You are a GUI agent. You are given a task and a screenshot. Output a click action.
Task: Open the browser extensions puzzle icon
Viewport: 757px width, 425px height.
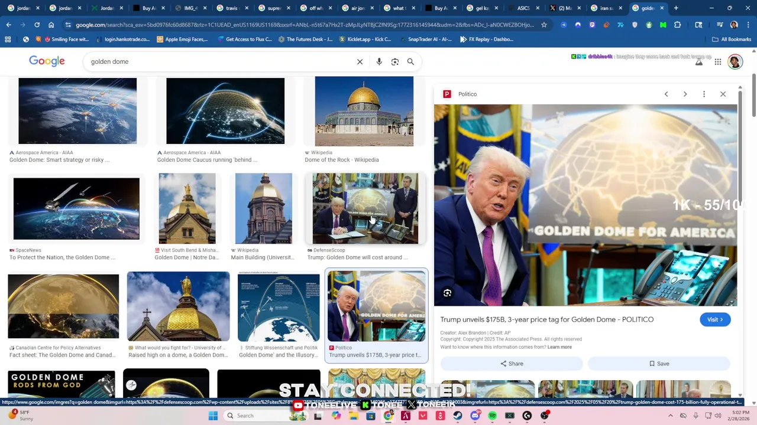coord(677,25)
